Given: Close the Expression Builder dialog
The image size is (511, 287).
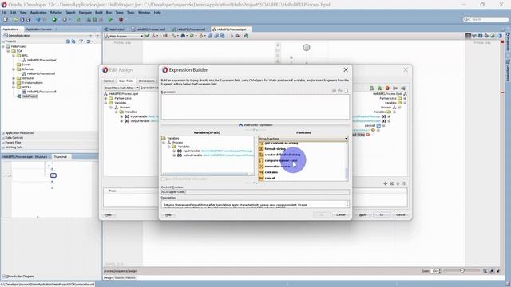Looking at the screenshot, I should (x=346, y=69).
